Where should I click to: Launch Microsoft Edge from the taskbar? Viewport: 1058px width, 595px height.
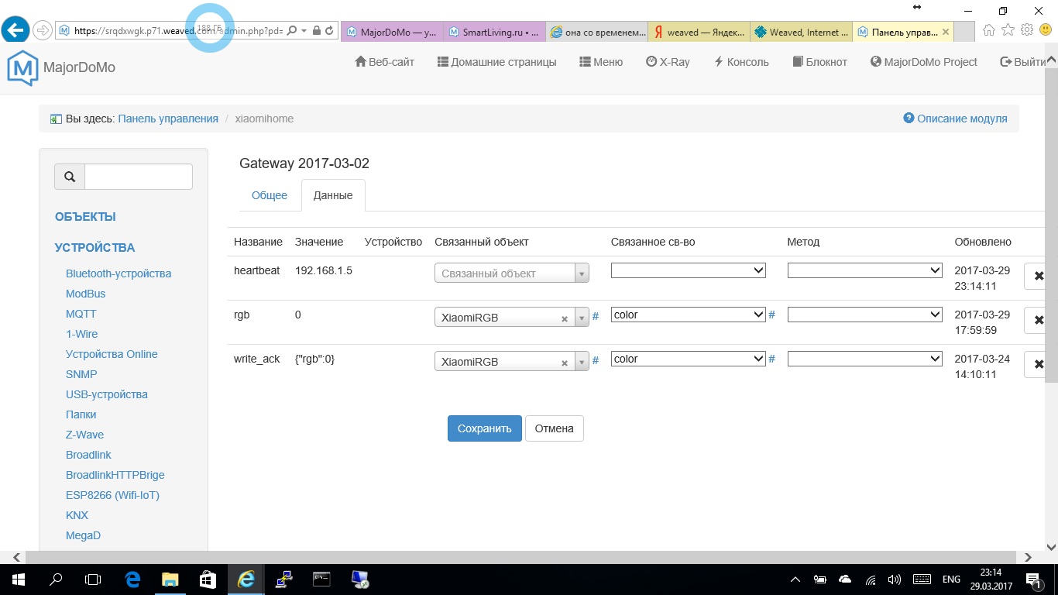[x=132, y=579]
